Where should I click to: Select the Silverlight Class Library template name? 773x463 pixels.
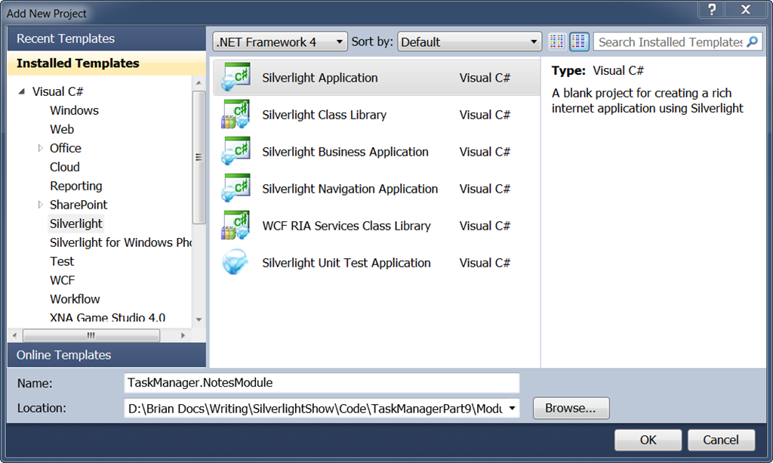pos(325,115)
